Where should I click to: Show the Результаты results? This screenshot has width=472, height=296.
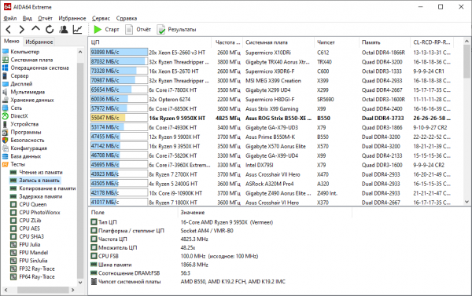pos(177,30)
